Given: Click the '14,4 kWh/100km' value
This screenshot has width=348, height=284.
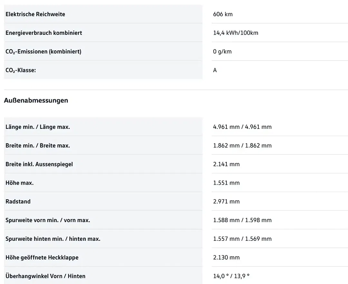Looking at the screenshot, I should (x=236, y=33).
